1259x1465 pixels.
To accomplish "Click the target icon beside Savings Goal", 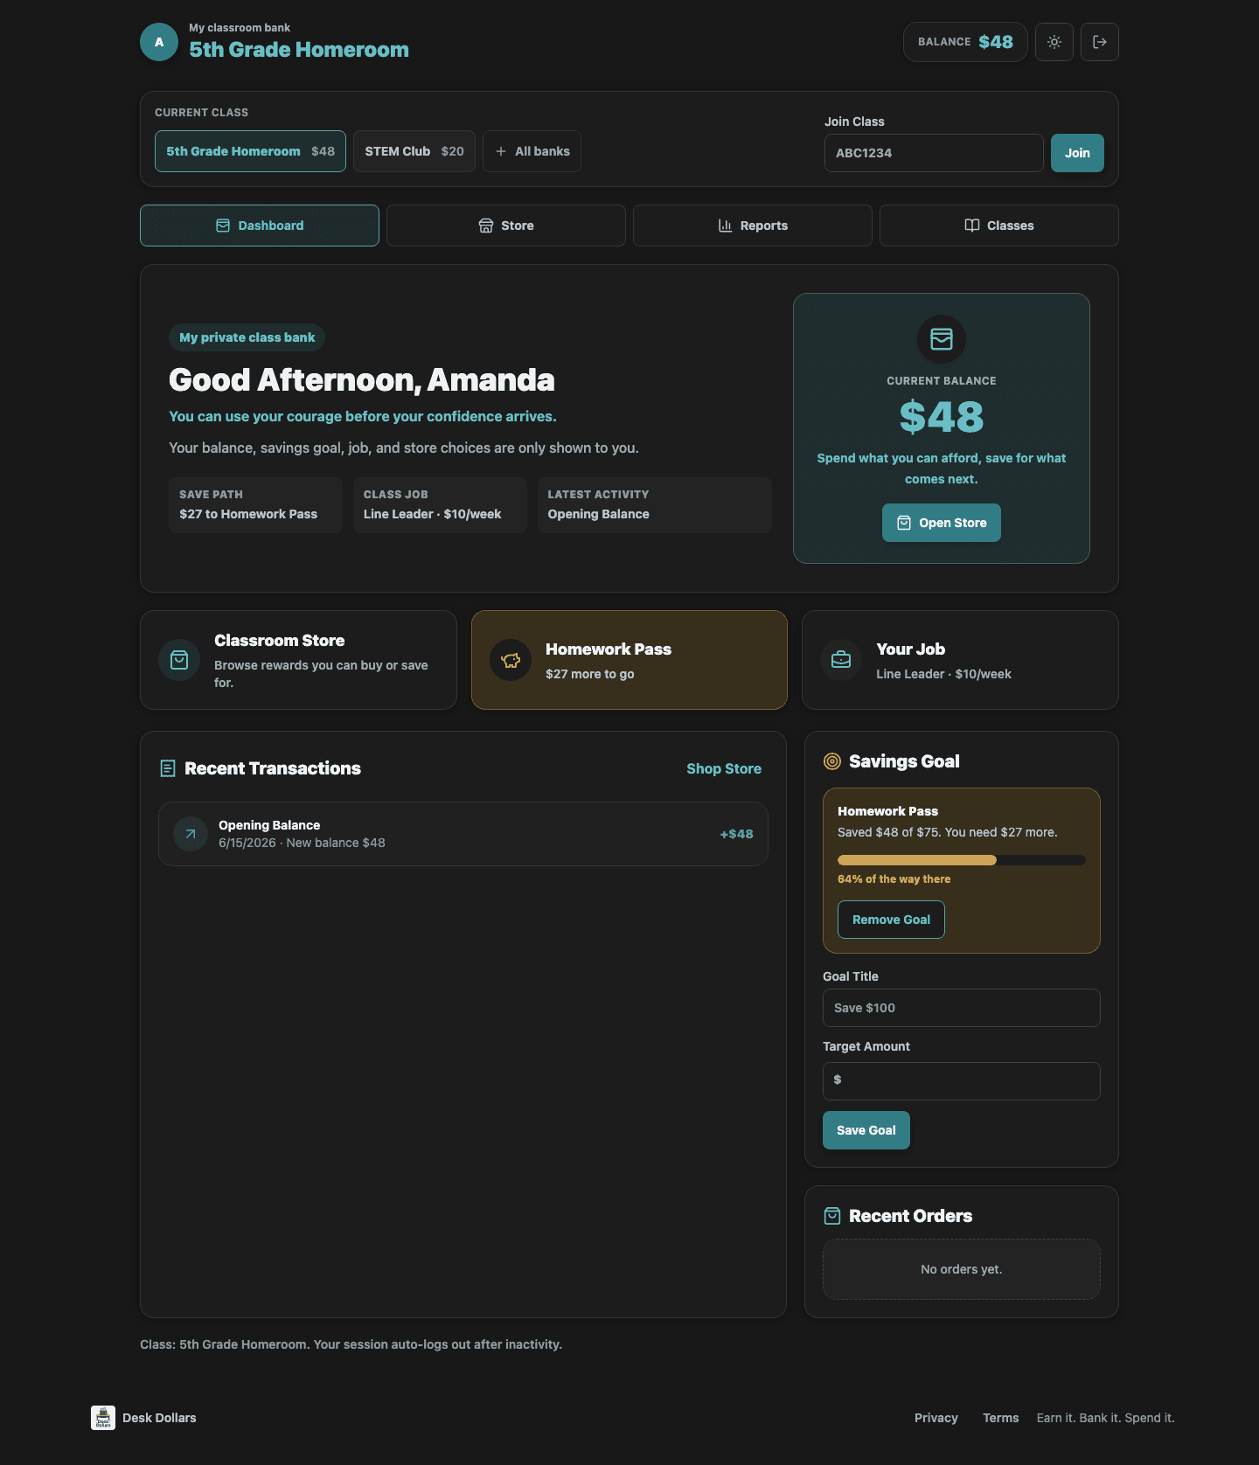I will coord(832,761).
